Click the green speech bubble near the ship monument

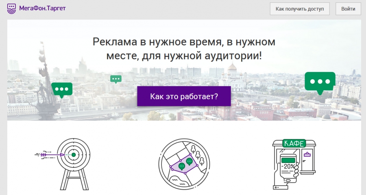[62, 90]
